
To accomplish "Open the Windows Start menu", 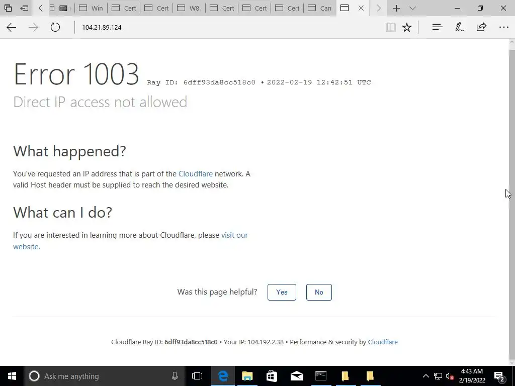I will coord(12,376).
